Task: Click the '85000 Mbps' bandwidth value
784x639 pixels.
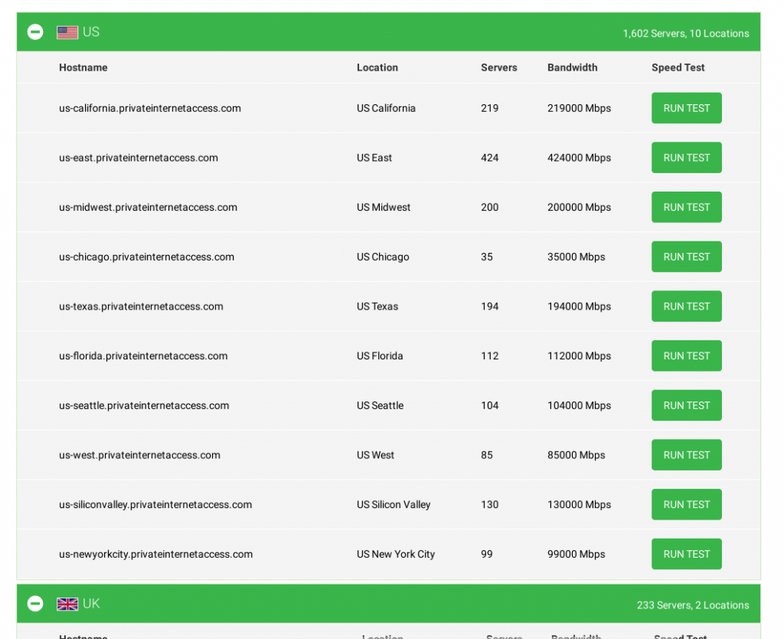Action: (576, 455)
